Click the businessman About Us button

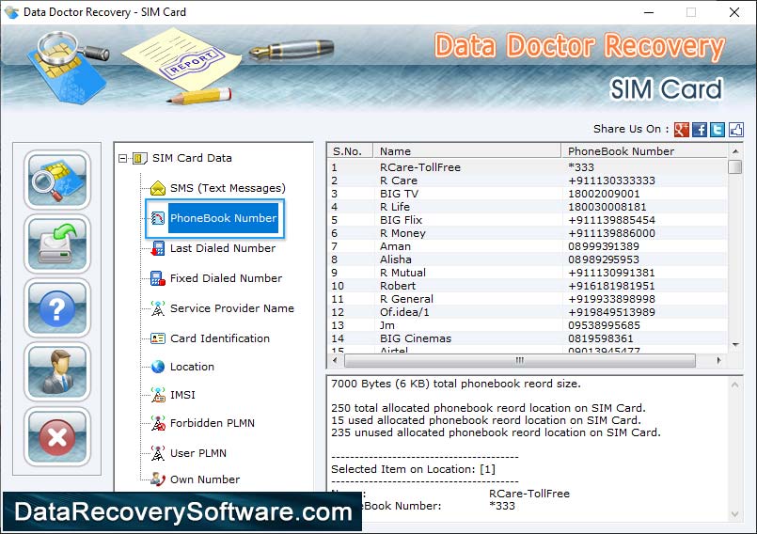point(57,372)
